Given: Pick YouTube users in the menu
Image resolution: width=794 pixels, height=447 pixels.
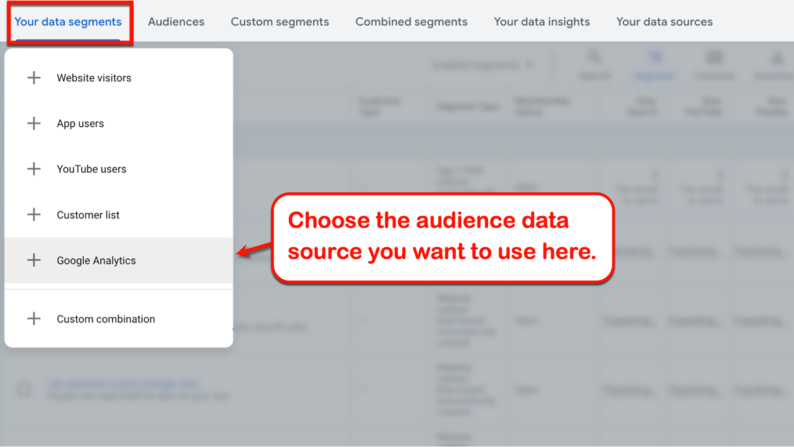Looking at the screenshot, I should coord(118,169).
